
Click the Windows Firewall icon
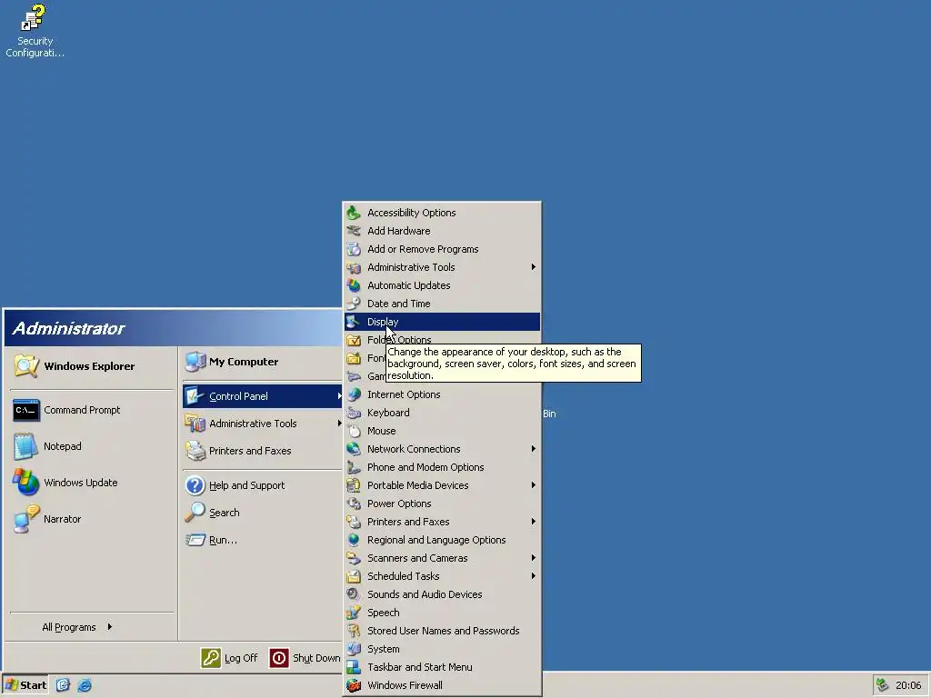click(x=354, y=685)
